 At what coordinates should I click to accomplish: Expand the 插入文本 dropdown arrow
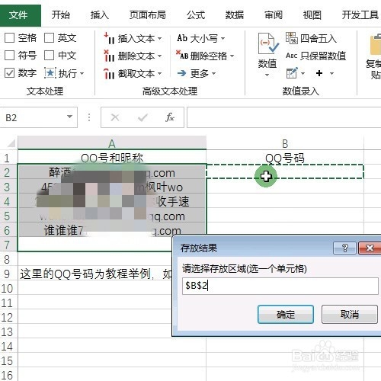tap(159, 39)
